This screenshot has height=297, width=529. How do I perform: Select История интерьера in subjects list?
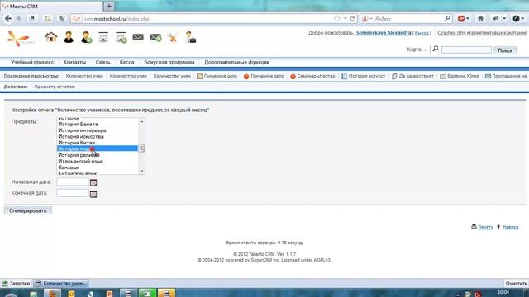pos(98,130)
